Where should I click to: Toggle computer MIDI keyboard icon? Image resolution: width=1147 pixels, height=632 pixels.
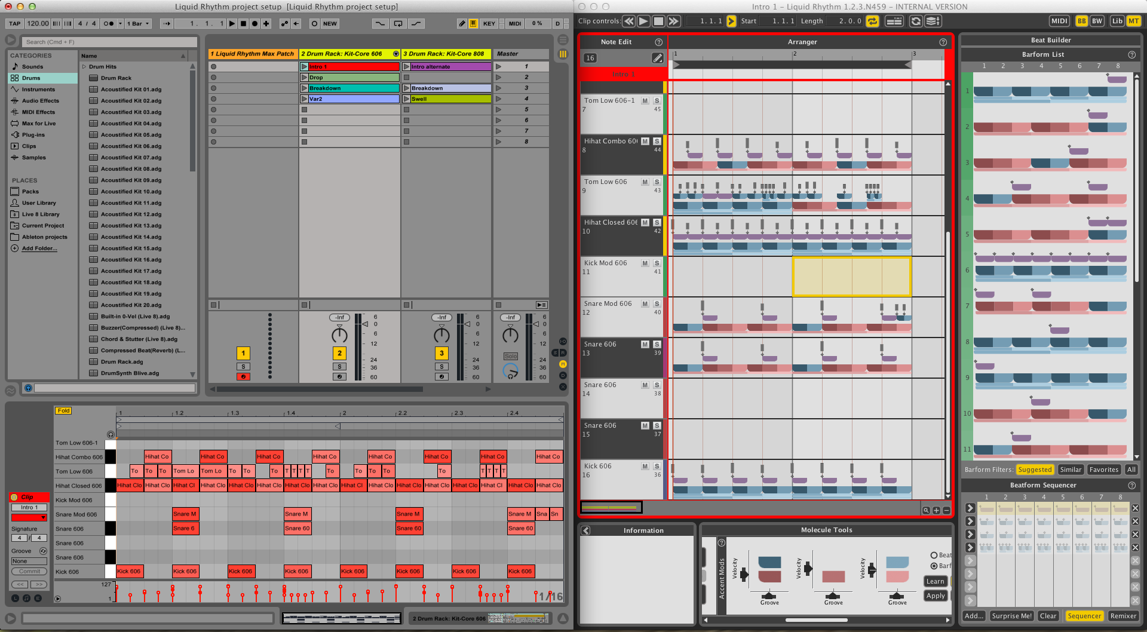click(473, 23)
